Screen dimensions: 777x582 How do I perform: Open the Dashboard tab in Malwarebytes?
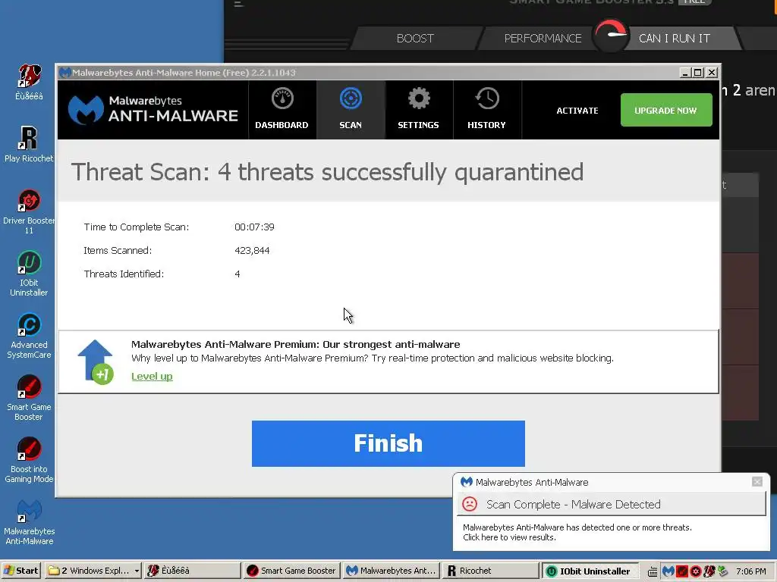coord(282,110)
